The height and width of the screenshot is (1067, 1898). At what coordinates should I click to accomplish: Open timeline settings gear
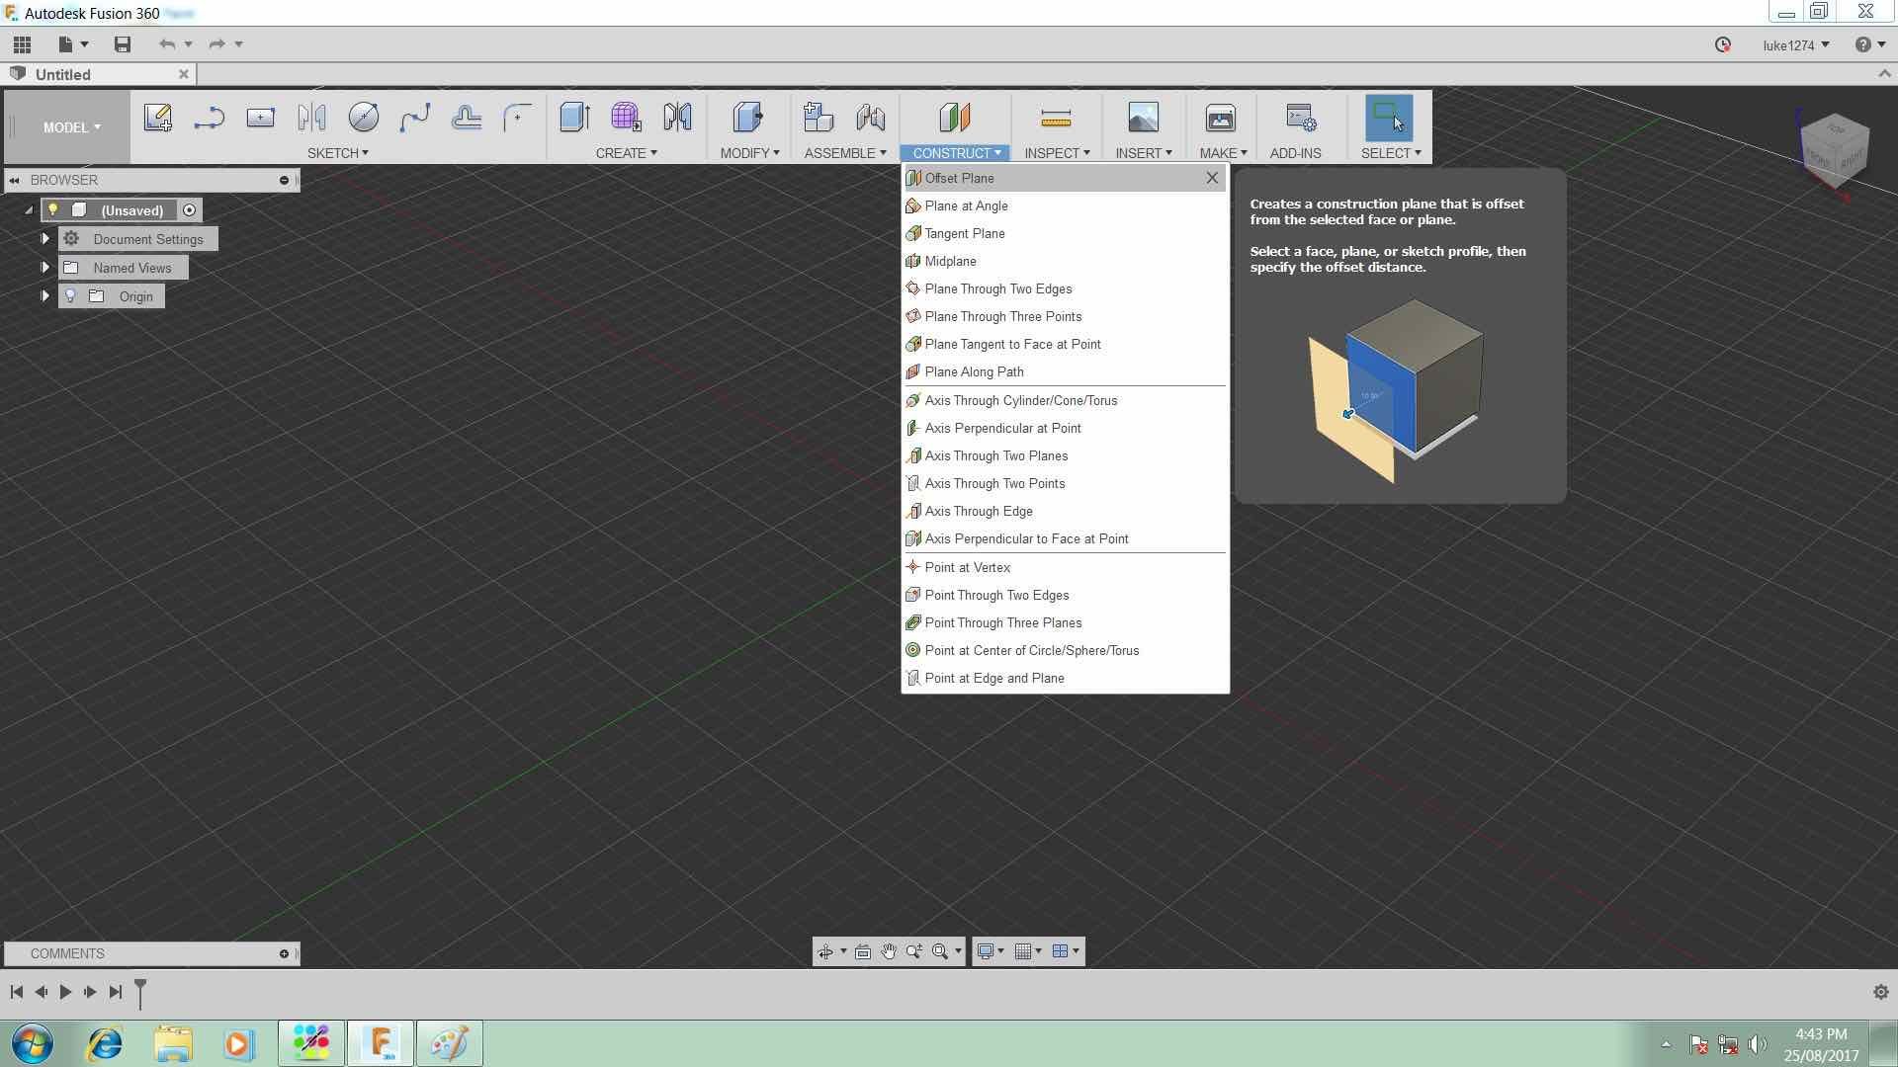pyautogui.click(x=1880, y=991)
